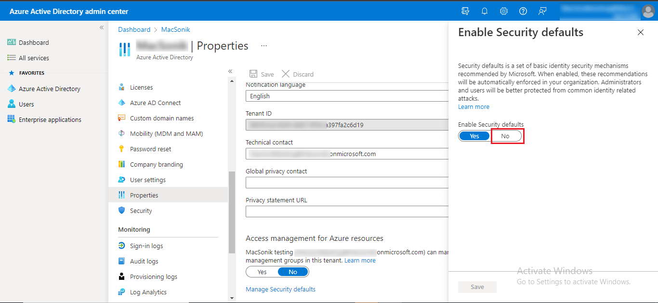Open the Notification language dropdown
Viewport: 658px width, 303px height.
[347, 96]
